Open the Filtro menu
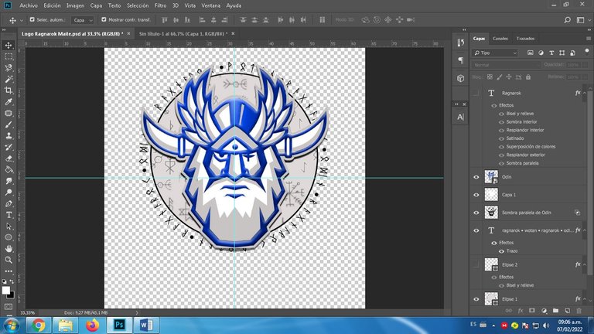The width and height of the screenshot is (594, 334). 159,5
